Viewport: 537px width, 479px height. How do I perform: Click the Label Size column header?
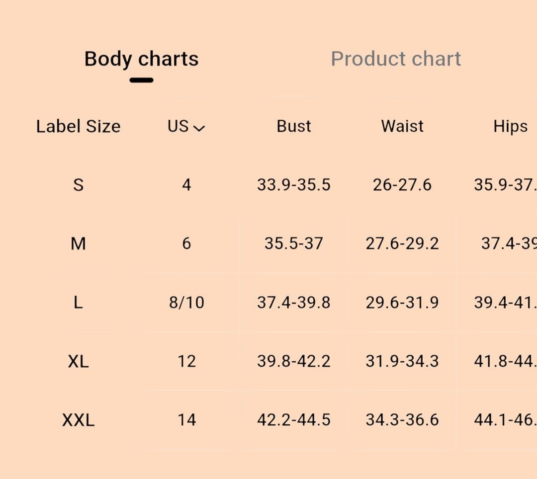pos(79,126)
